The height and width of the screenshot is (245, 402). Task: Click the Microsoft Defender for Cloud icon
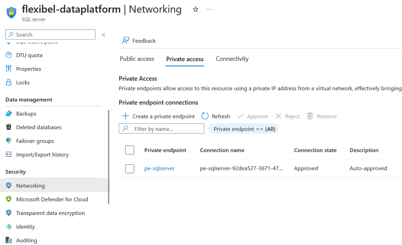click(9, 199)
